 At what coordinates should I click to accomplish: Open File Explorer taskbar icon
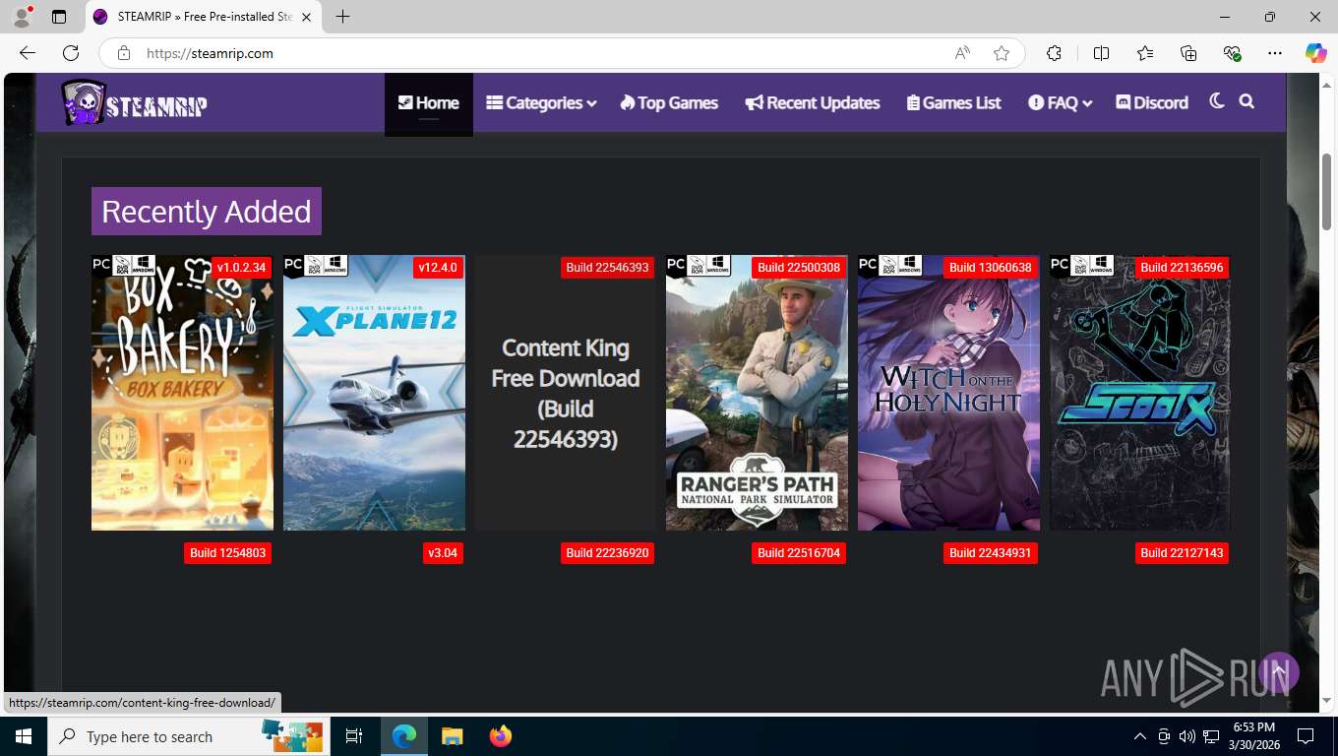tap(452, 736)
